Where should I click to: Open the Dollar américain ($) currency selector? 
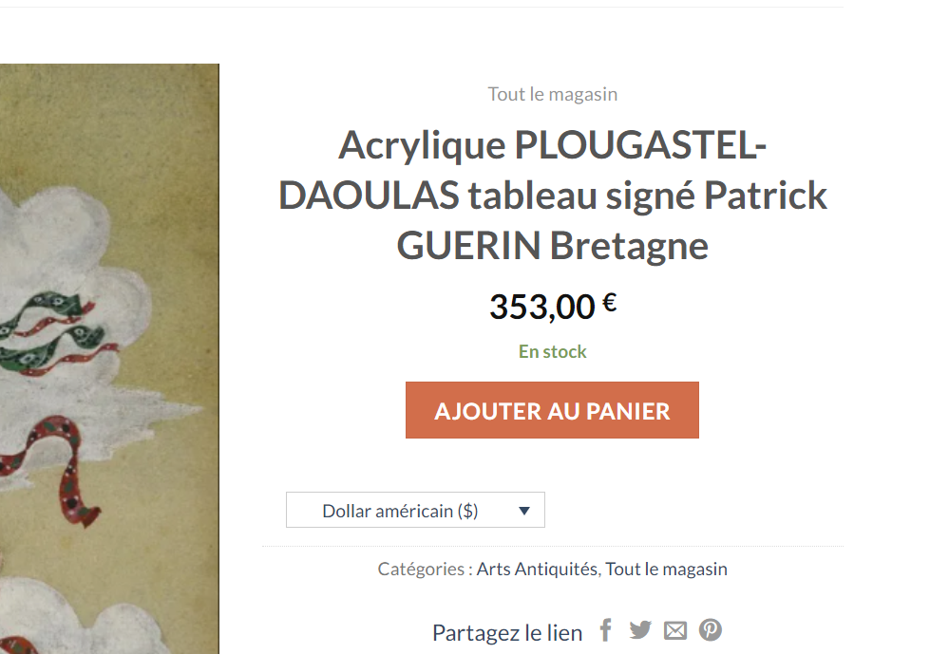click(x=415, y=510)
